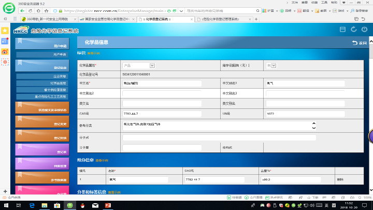Open the 储存设施 yes/no dropdown
The height and width of the screenshot is (210, 373).
[x=271, y=65]
